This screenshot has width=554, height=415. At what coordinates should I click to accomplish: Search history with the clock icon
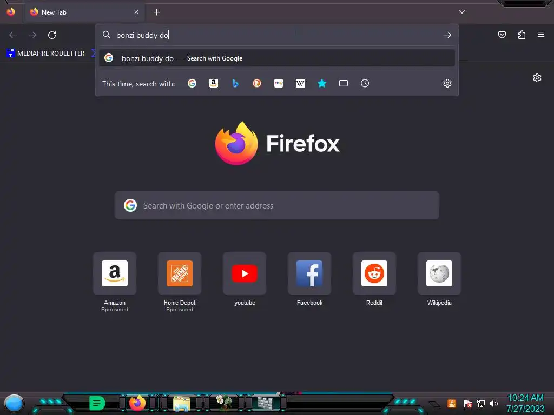(365, 83)
